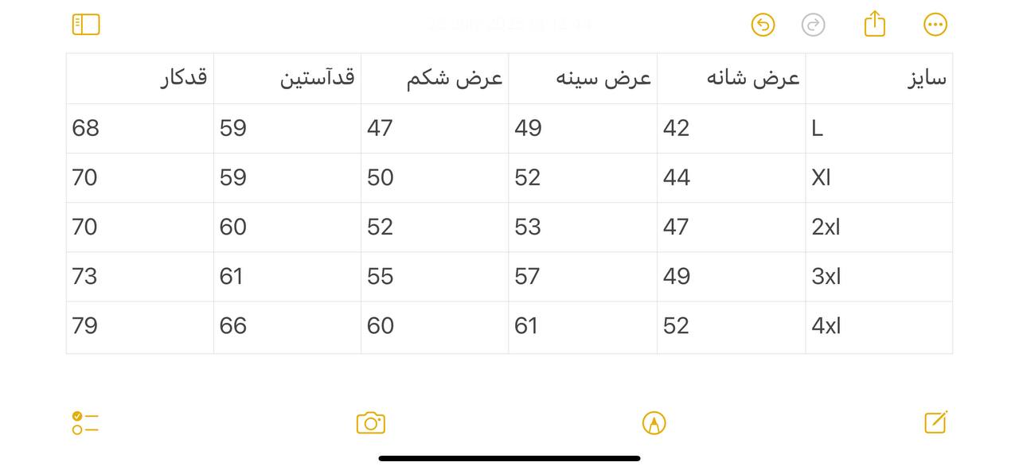This screenshot has height=470, width=1019.
Task: Add a checklist with the checklist icon
Action: pos(85,423)
